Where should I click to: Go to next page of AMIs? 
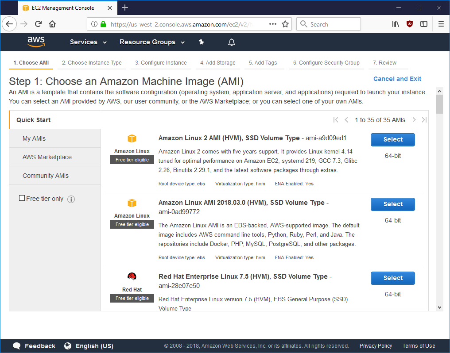pos(414,120)
